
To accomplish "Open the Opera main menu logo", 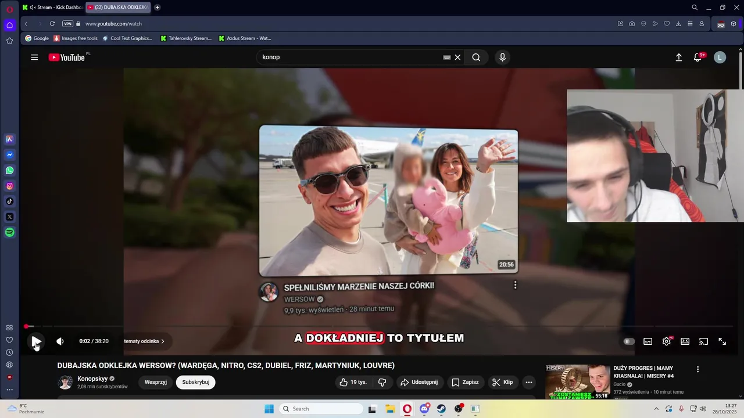I will pyautogui.click(x=9, y=9).
